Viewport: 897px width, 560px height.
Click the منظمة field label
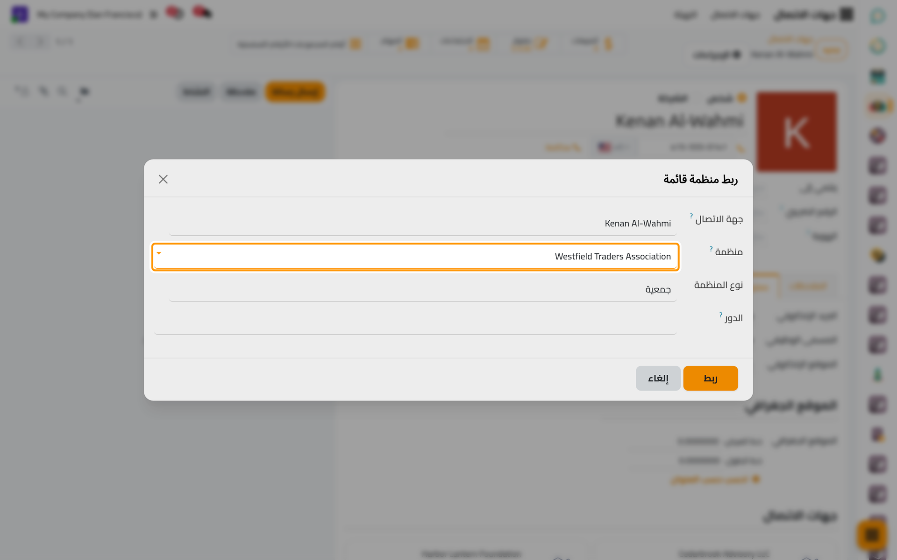pyautogui.click(x=728, y=252)
